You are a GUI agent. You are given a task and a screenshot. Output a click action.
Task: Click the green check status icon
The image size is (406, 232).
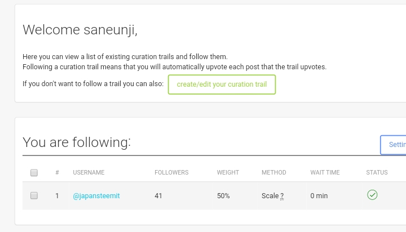point(372,195)
